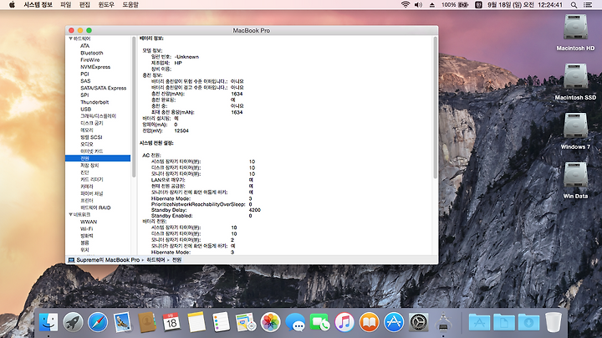Open volume speaker menu bar icon

tap(418, 5)
